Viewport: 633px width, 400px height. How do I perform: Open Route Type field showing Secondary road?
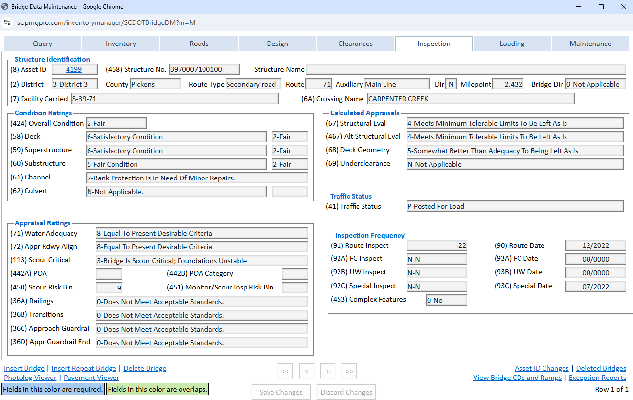coord(253,84)
